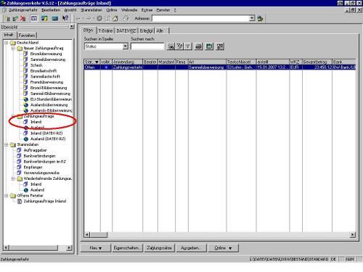This screenshot has height=272, width=363.
Task: Click the go icon beside Adresse field
Action: click(x=260, y=18)
